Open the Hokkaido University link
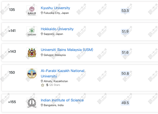158x114 pixels. 57,29
